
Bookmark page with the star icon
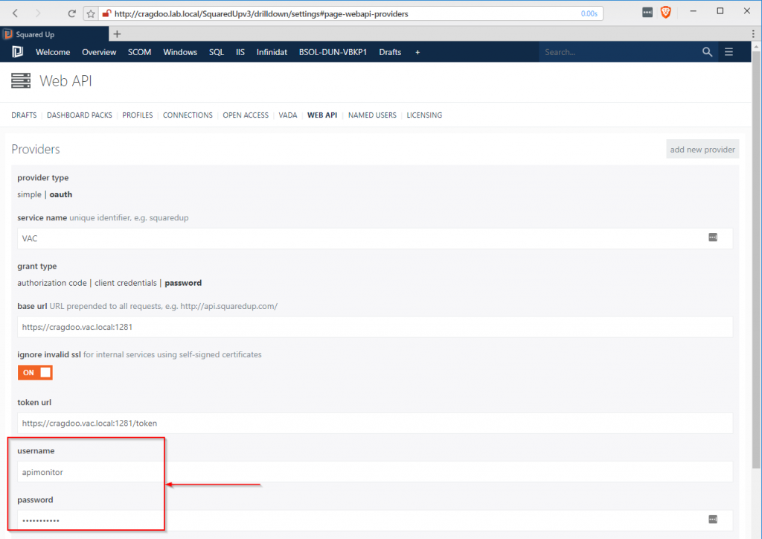click(91, 13)
